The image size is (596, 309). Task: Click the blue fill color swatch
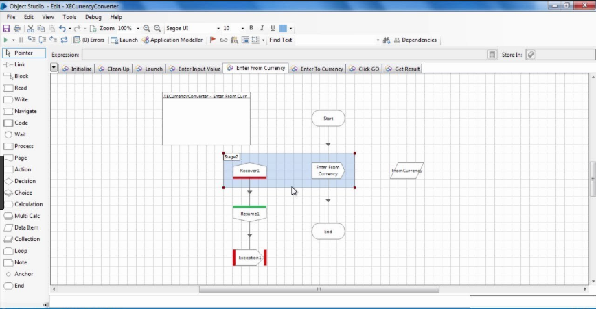pos(283,29)
